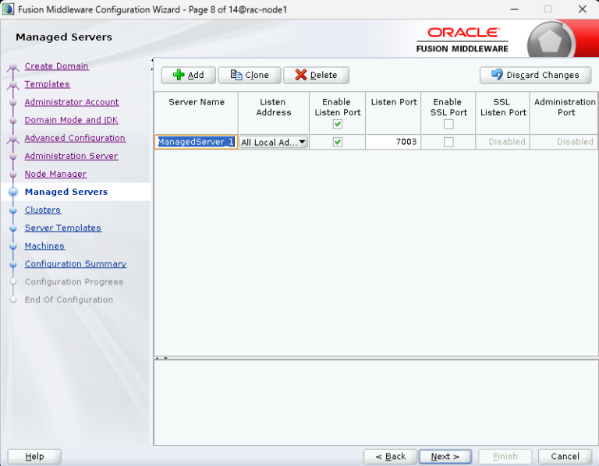
Task: Click the Clone button label
Action: pos(257,75)
